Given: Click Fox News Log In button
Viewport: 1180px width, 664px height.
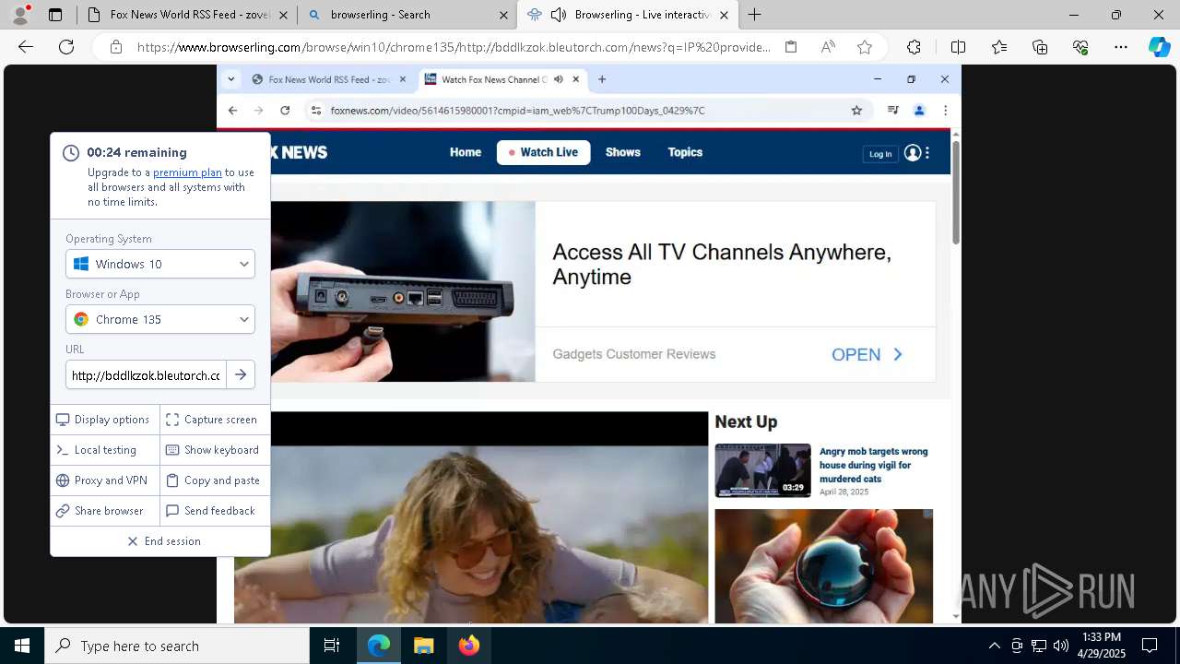Looking at the screenshot, I should pos(880,154).
